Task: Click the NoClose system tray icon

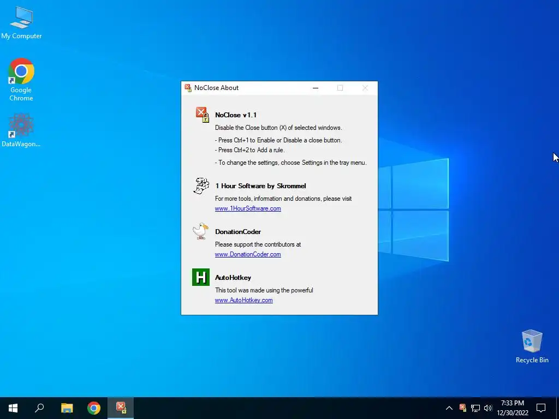Action: (463, 408)
